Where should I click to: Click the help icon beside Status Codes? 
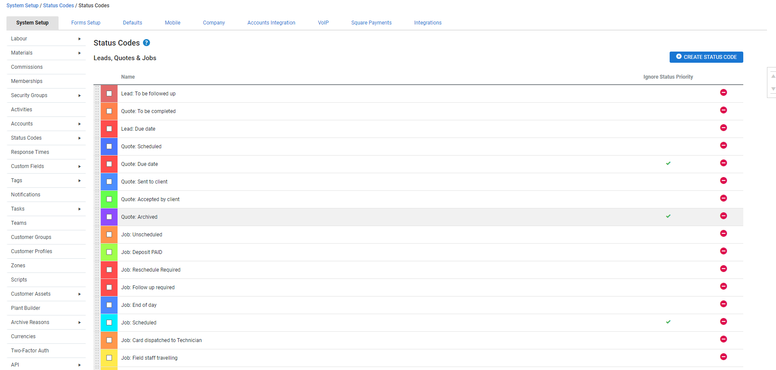click(x=146, y=43)
